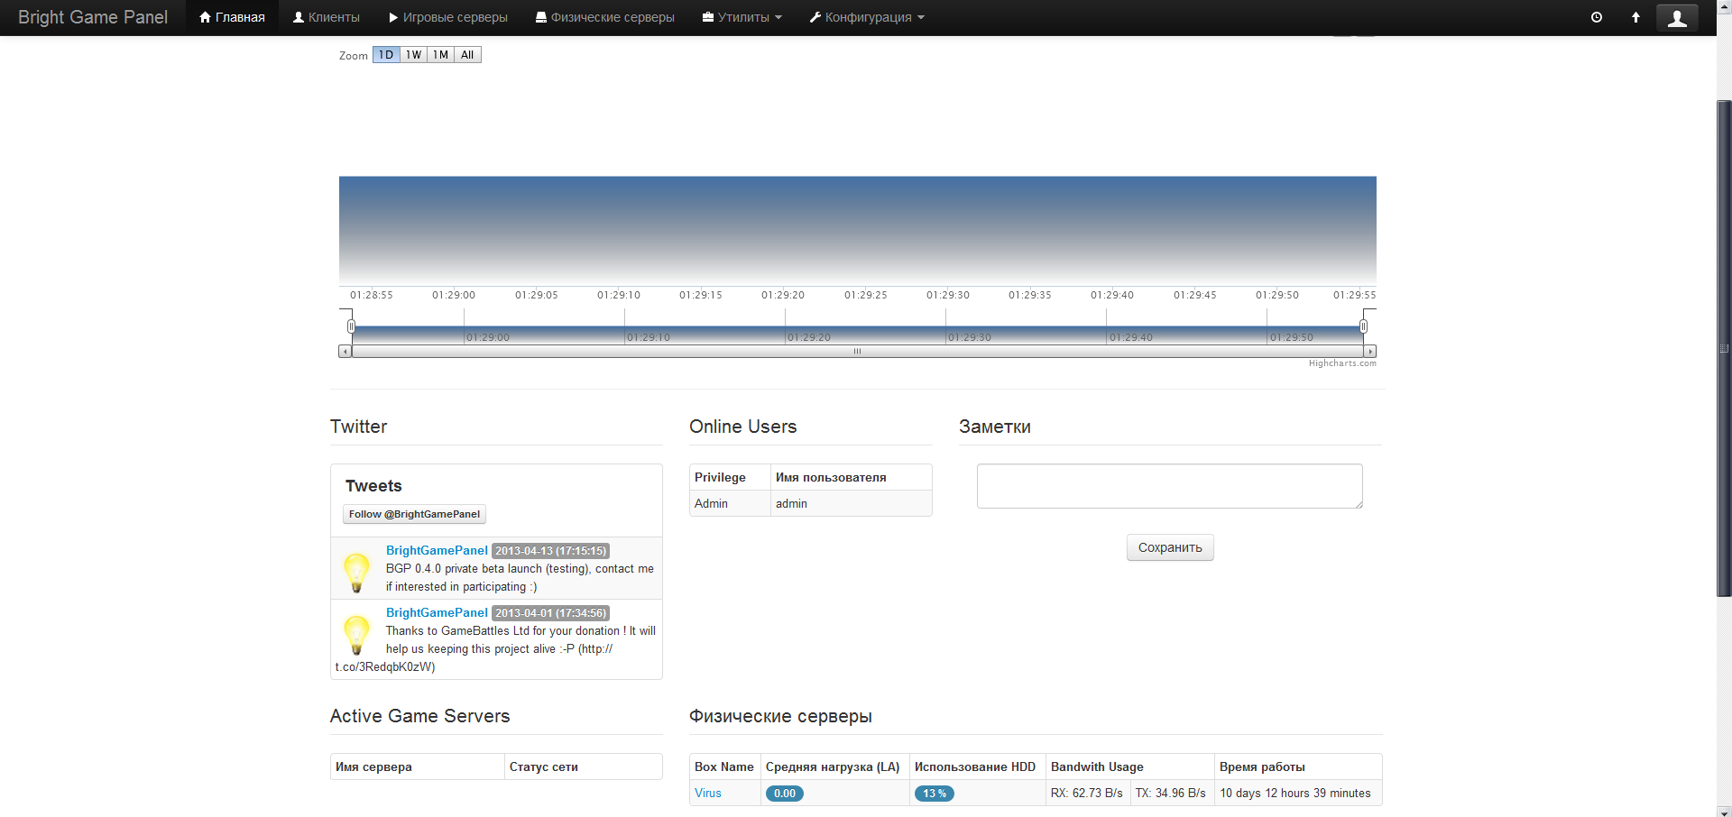
Task: Go to Главная home page
Action: [232, 17]
